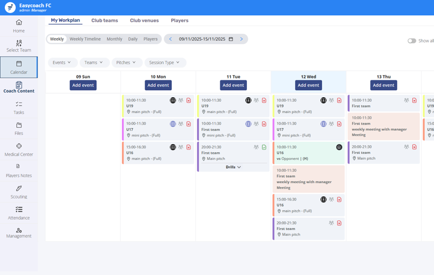Expand the Session Type filter dropdown

point(164,62)
